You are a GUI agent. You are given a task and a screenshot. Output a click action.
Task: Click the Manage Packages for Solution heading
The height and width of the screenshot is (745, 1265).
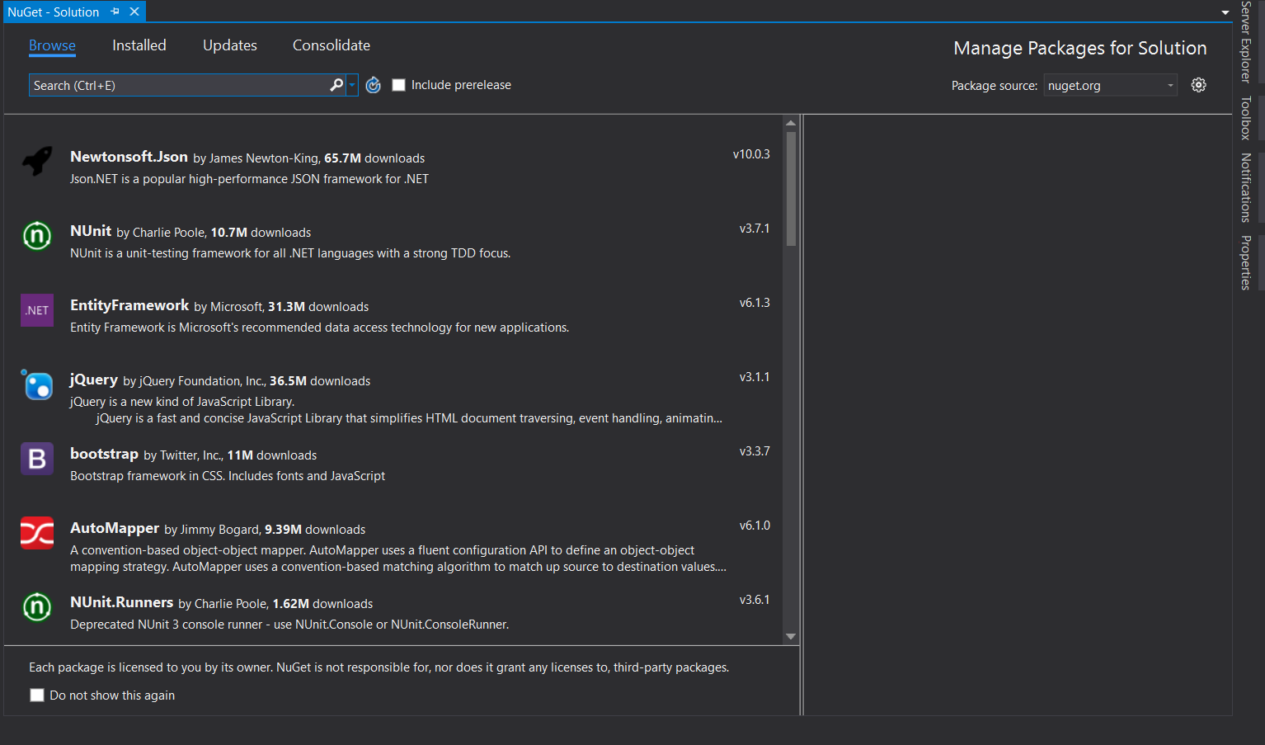point(1080,48)
